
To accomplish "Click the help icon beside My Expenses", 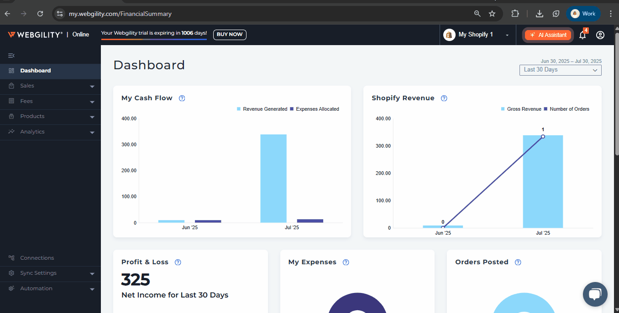I will (x=346, y=262).
